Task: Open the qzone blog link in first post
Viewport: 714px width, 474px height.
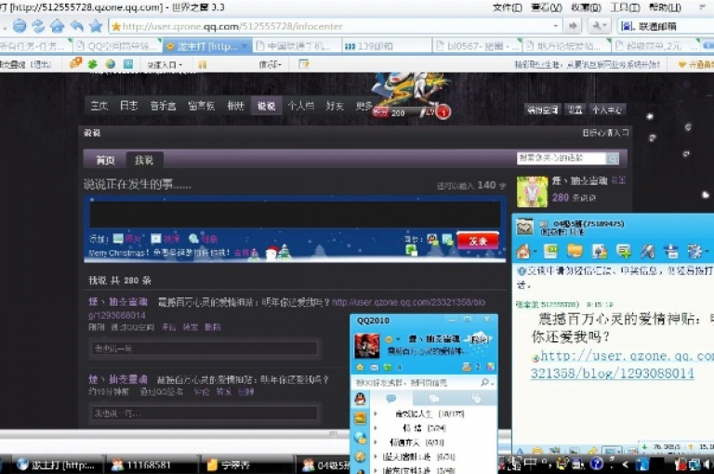Action: click(x=408, y=302)
